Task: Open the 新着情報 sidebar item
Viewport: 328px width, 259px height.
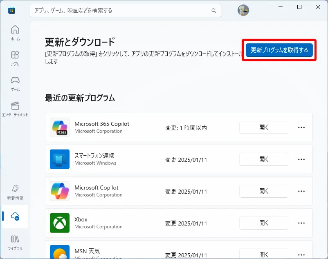Action: click(15, 191)
